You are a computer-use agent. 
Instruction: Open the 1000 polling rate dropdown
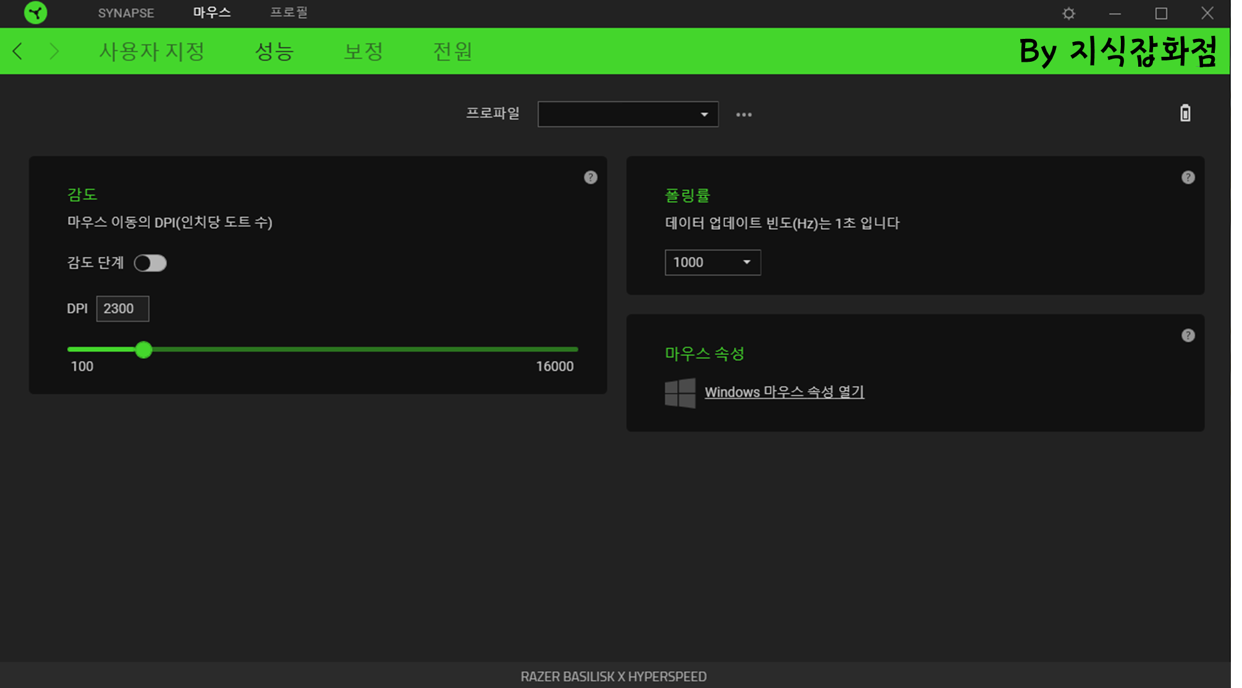tap(712, 262)
